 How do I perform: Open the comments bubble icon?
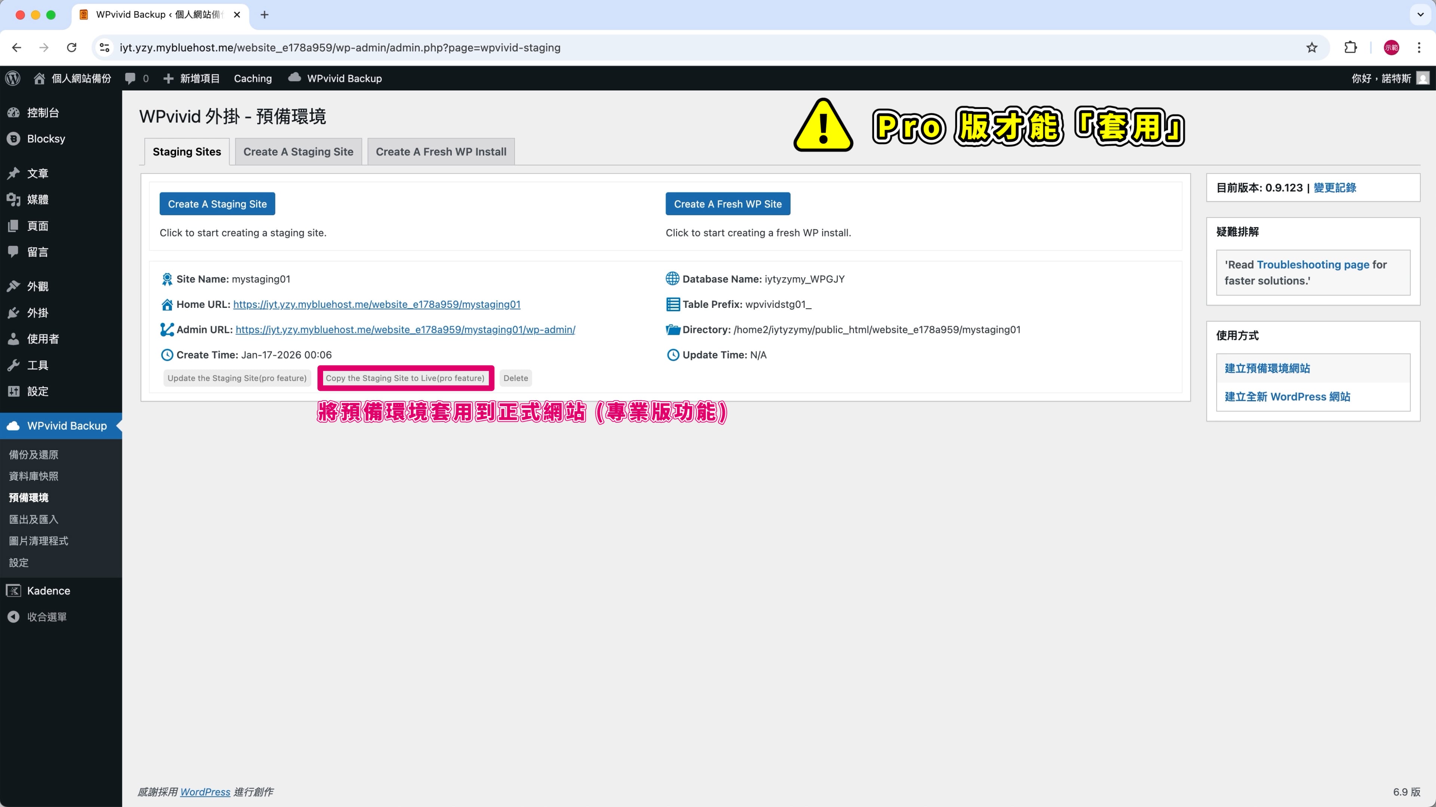[x=131, y=78]
